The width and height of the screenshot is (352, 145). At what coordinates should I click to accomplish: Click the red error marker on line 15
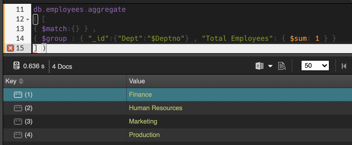pos(10,48)
